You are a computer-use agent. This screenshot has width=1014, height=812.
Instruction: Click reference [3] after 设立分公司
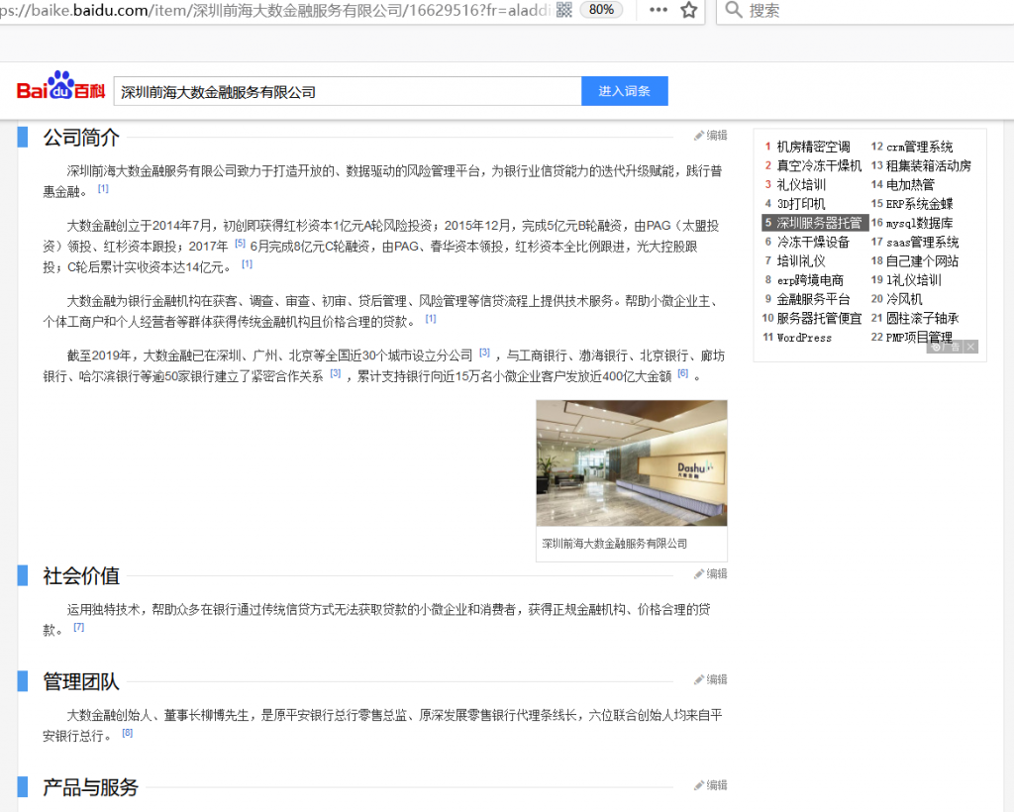click(x=484, y=353)
